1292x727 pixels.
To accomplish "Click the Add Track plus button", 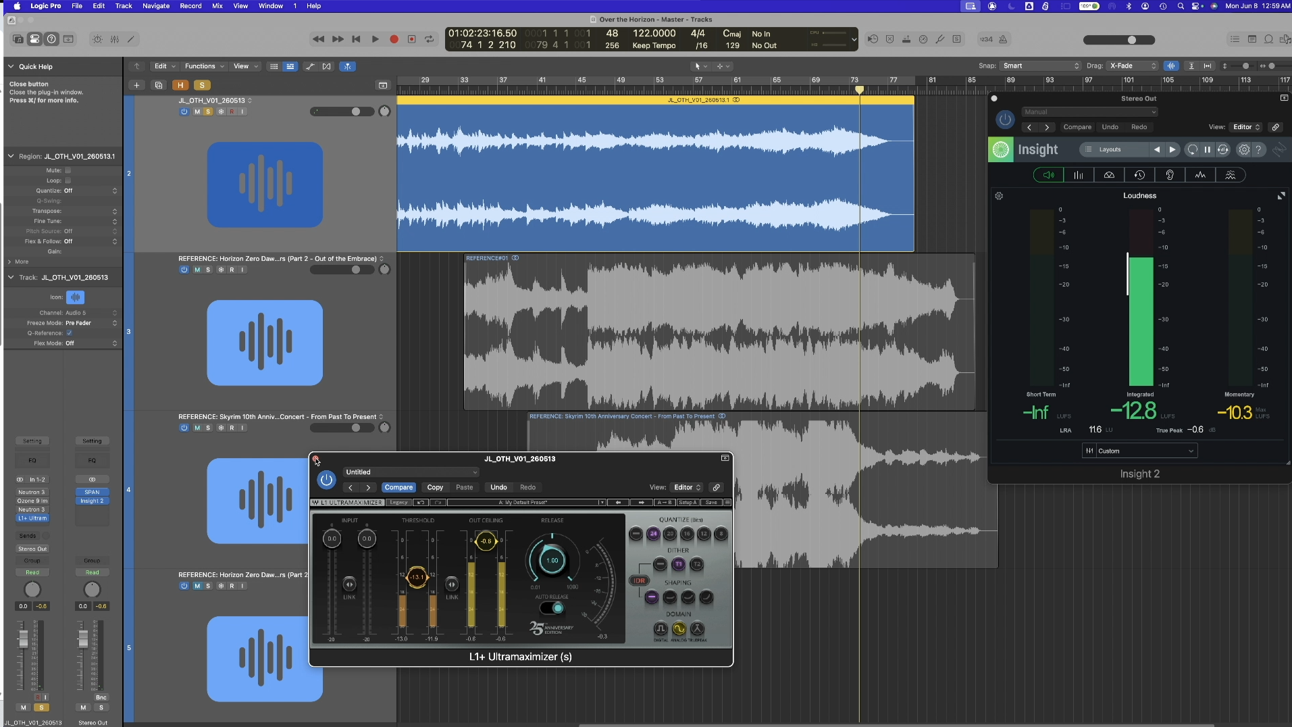I will tap(136, 85).
